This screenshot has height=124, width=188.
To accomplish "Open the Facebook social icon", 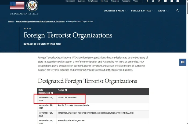I will pos(147,1).
